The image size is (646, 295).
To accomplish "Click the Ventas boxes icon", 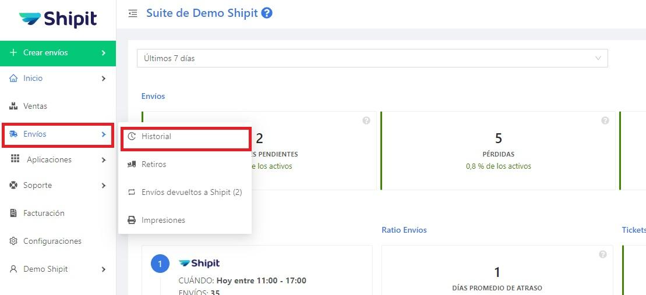I will (13, 106).
